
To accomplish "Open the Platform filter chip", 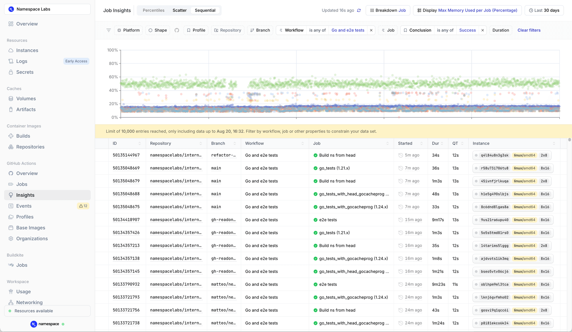I will point(128,30).
